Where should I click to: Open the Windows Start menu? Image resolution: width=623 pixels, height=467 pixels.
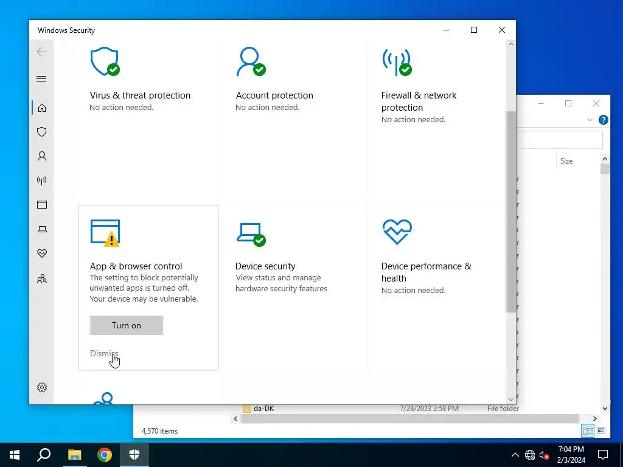point(15,455)
